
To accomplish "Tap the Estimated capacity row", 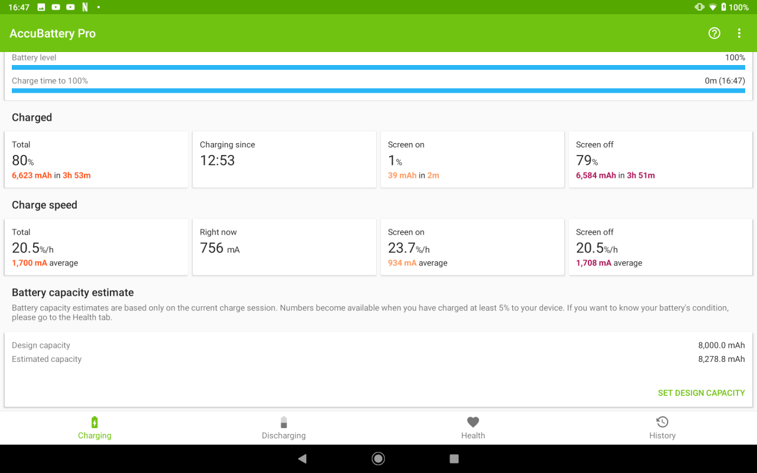I will click(378, 359).
